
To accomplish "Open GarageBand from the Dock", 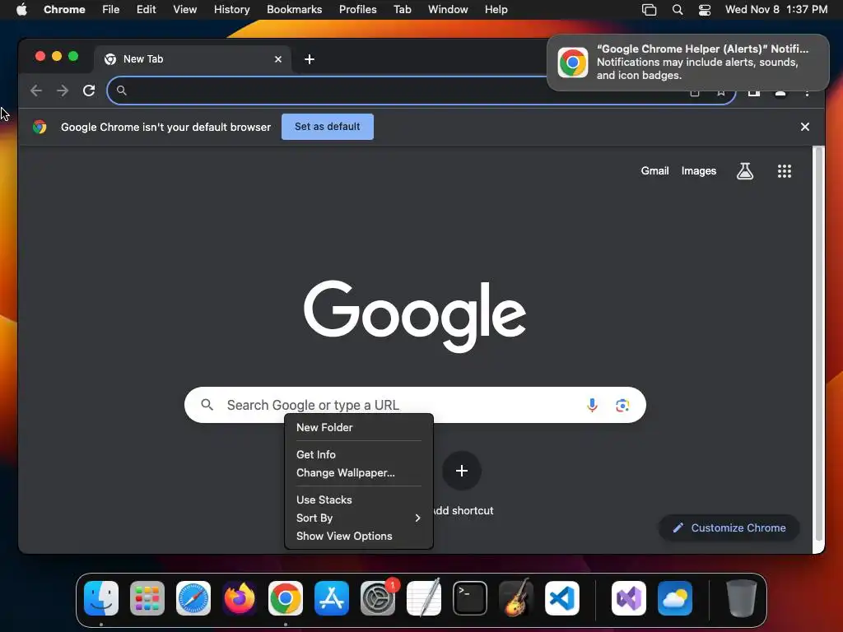I will (516, 598).
